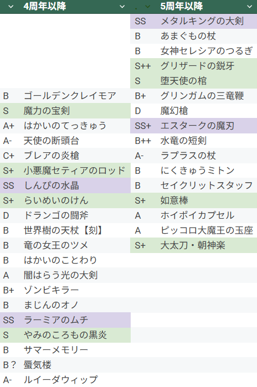
Task: Click the しんぴの水晶 cell
Action: point(75,185)
